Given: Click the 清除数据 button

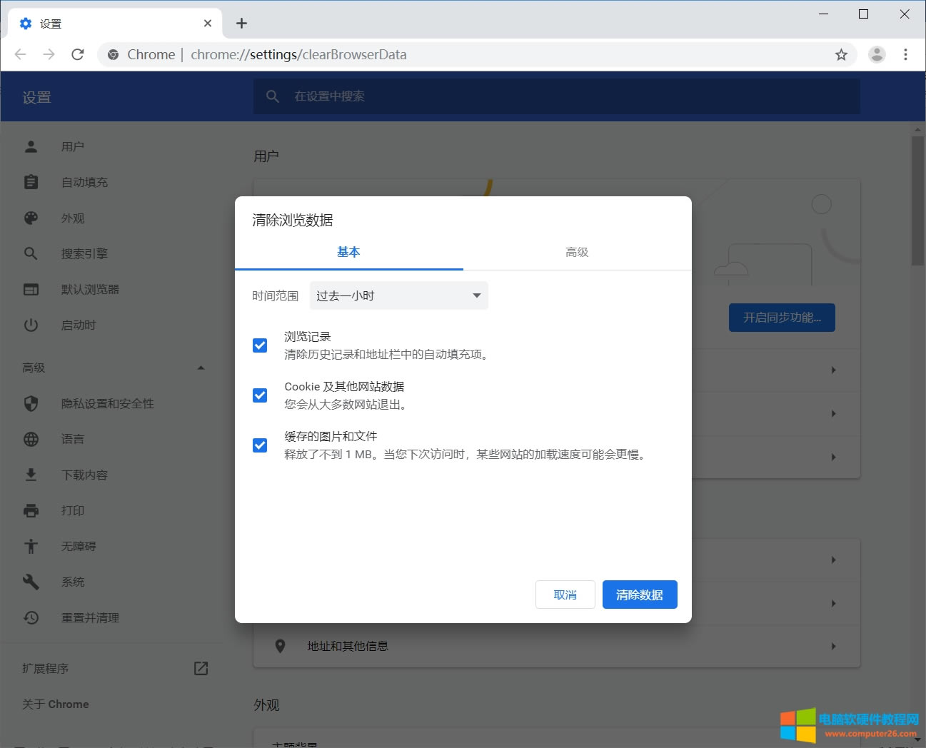Looking at the screenshot, I should click(x=639, y=594).
